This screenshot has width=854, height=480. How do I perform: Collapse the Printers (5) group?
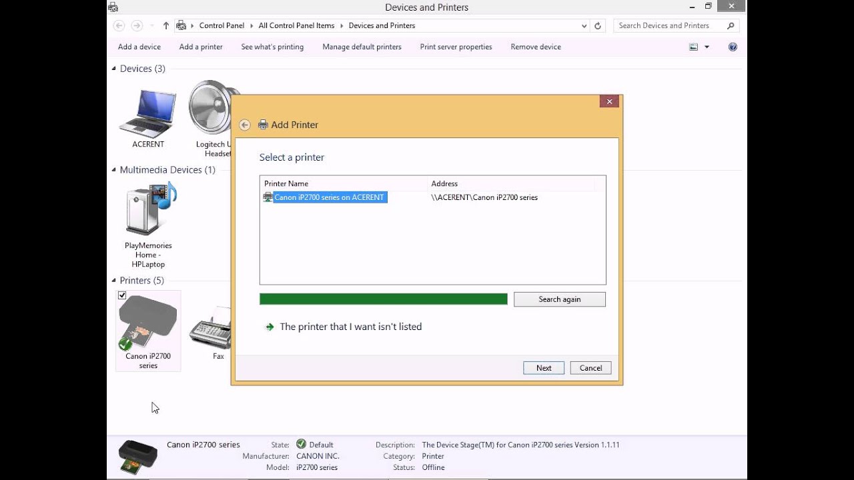click(x=113, y=281)
